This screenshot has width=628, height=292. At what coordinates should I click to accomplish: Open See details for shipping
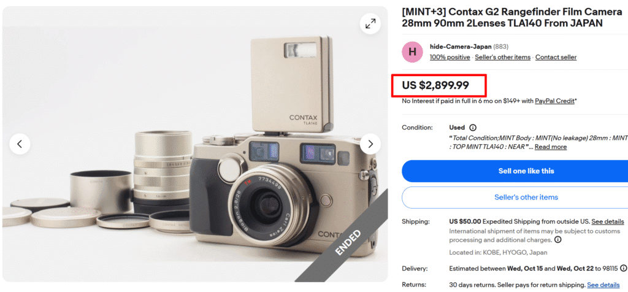(x=608, y=221)
